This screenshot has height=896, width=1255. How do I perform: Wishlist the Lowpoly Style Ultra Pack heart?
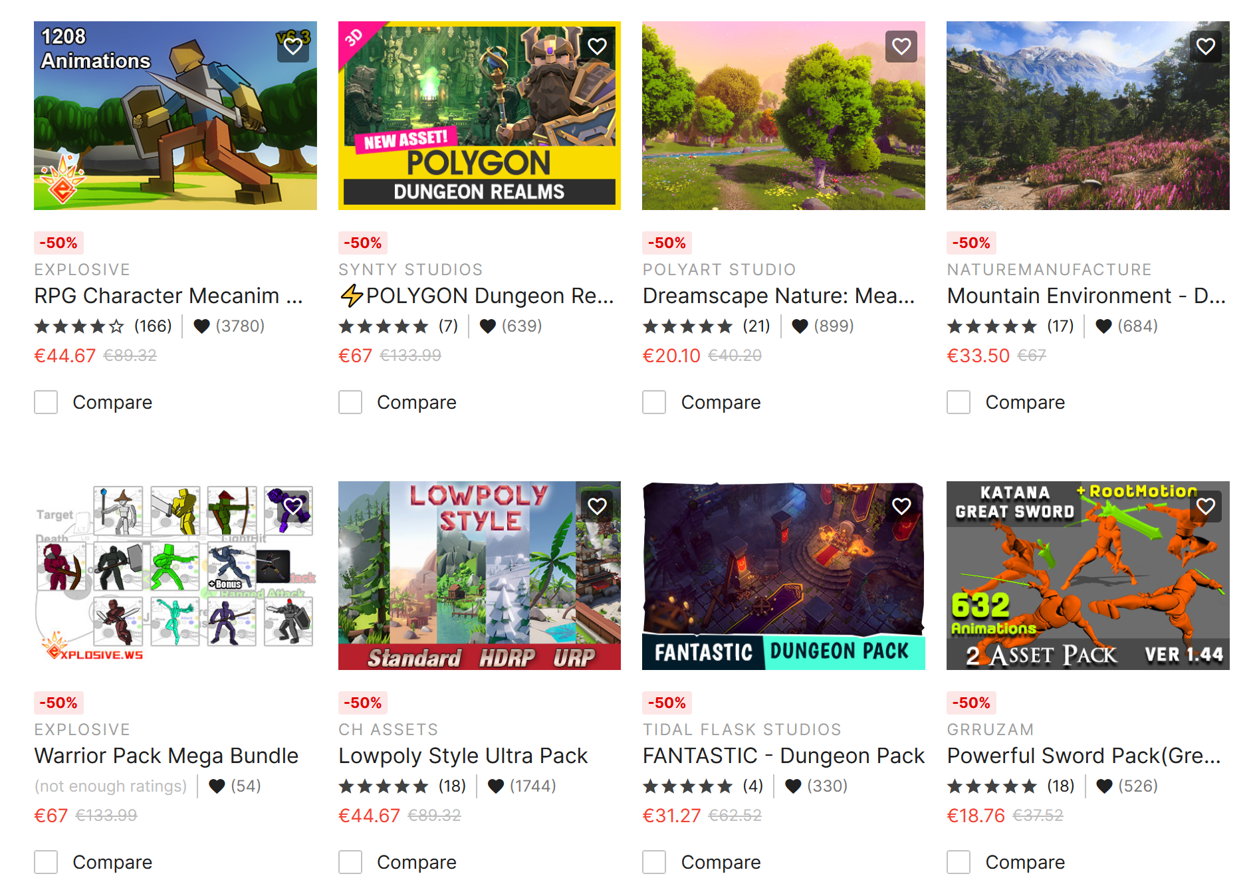597,506
